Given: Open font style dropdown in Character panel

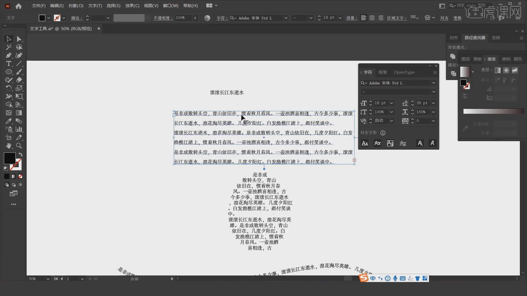Looking at the screenshot, I should [434, 92].
